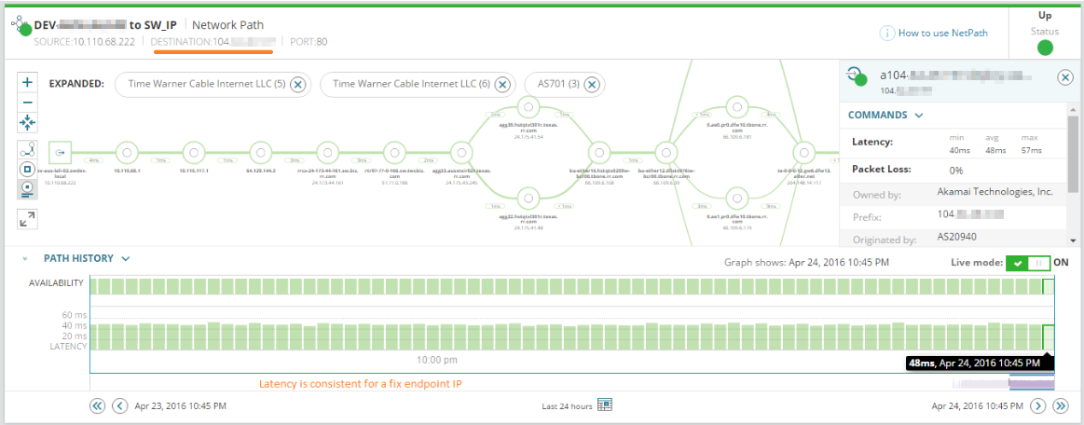Screen dimensions: 1084x425
Task: Select the source node square icon
Action: click(61, 152)
